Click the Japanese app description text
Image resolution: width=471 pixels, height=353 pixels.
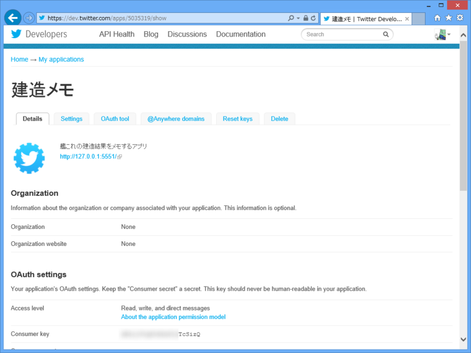(x=104, y=146)
